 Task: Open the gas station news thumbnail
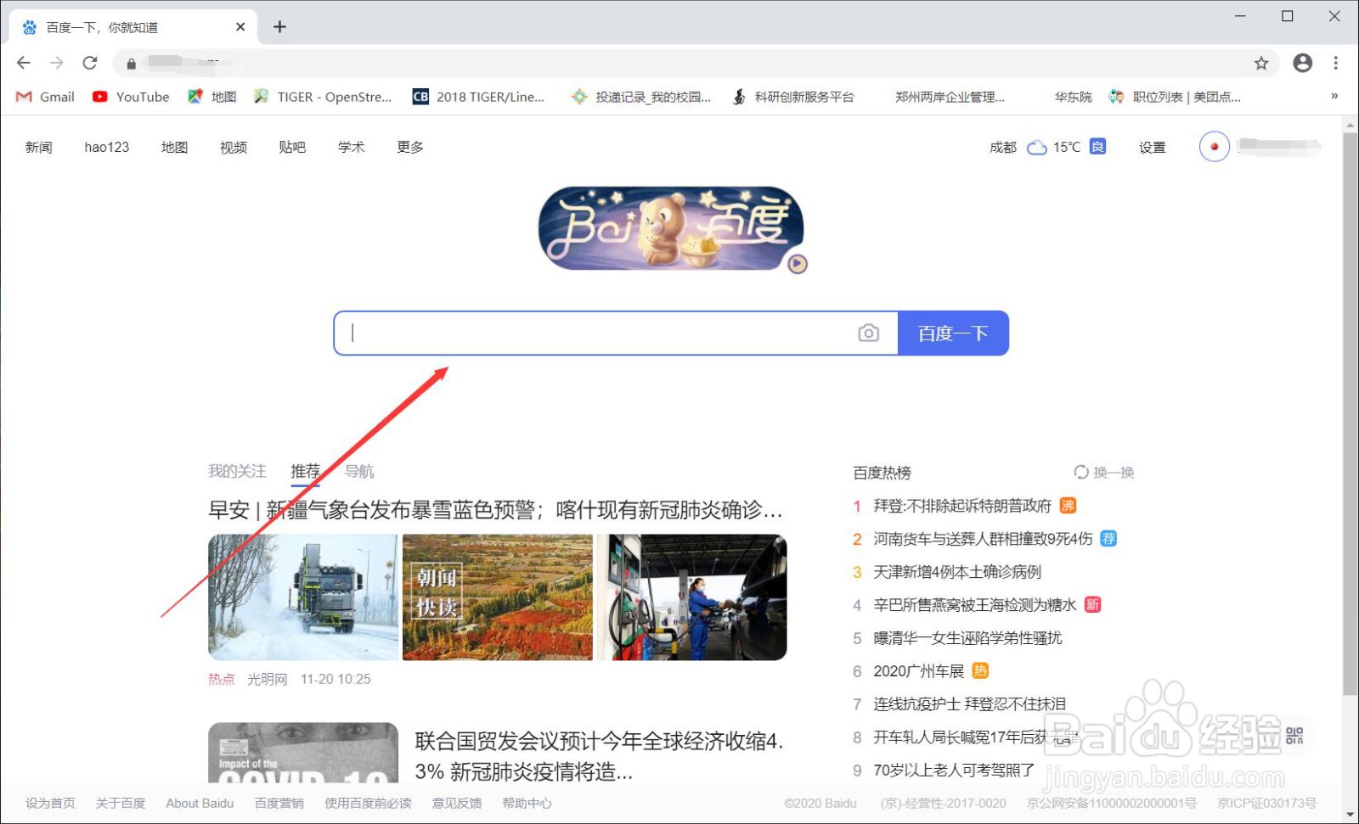point(692,597)
